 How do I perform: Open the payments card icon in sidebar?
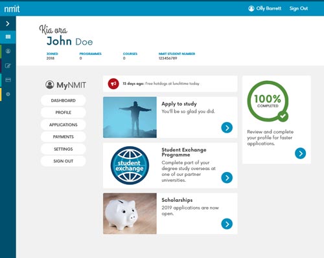pyautogui.click(x=8, y=80)
